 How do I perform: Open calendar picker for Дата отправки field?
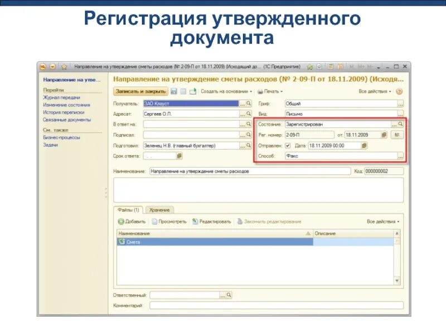(x=364, y=145)
